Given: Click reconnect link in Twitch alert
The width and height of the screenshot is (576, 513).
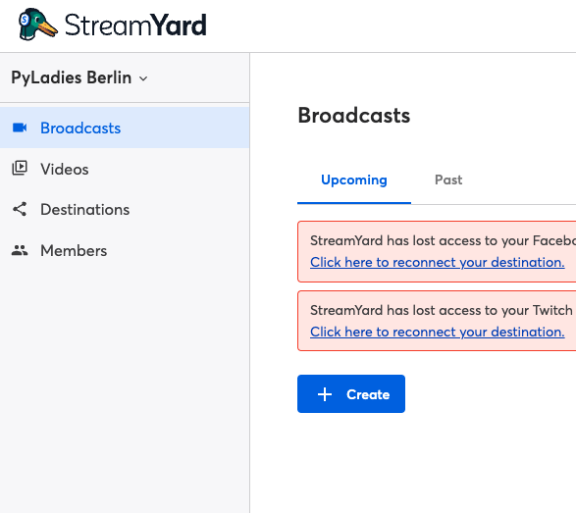Looking at the screenshot, I should tap(437, 332).
